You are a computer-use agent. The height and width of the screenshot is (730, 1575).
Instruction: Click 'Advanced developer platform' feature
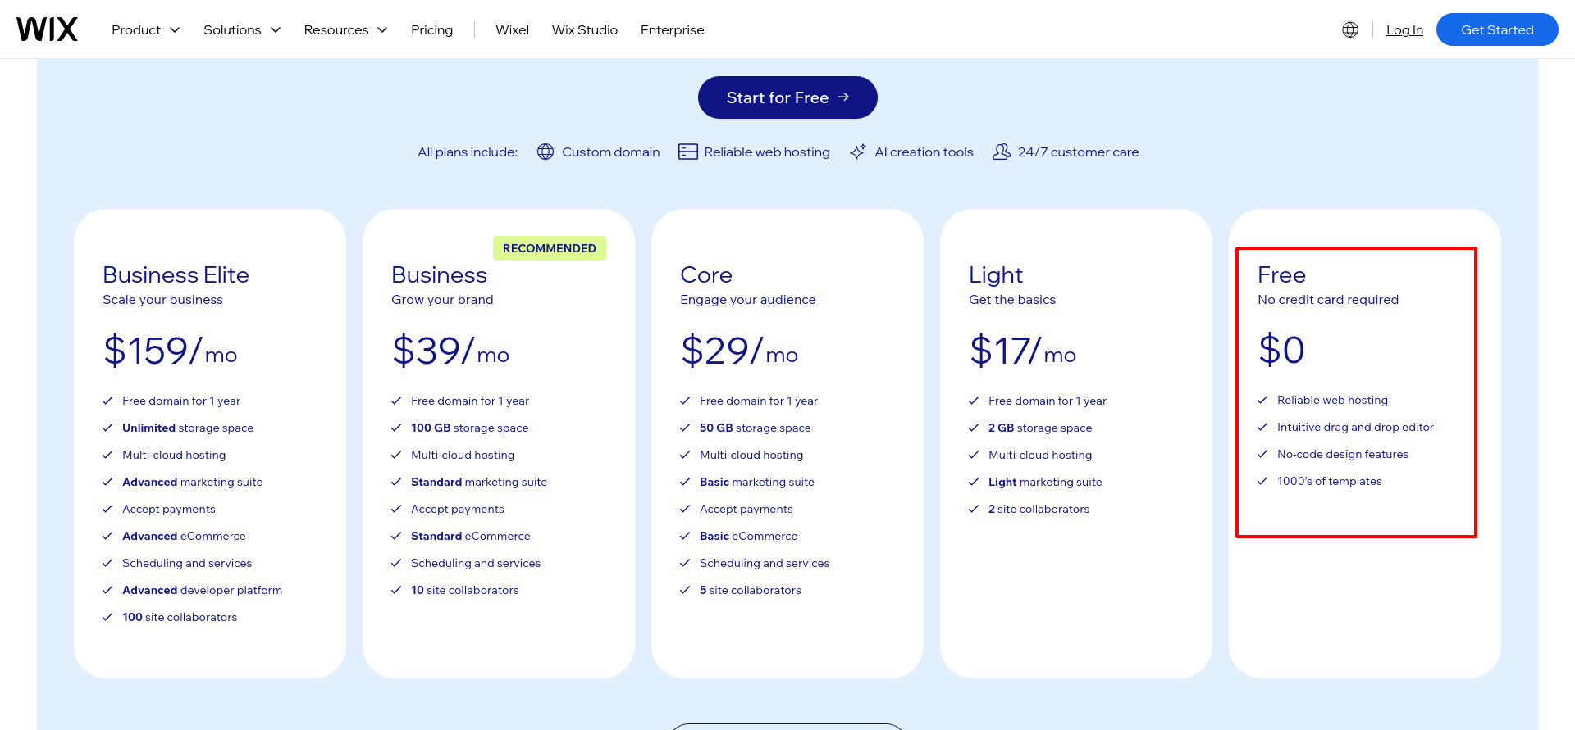203,590
